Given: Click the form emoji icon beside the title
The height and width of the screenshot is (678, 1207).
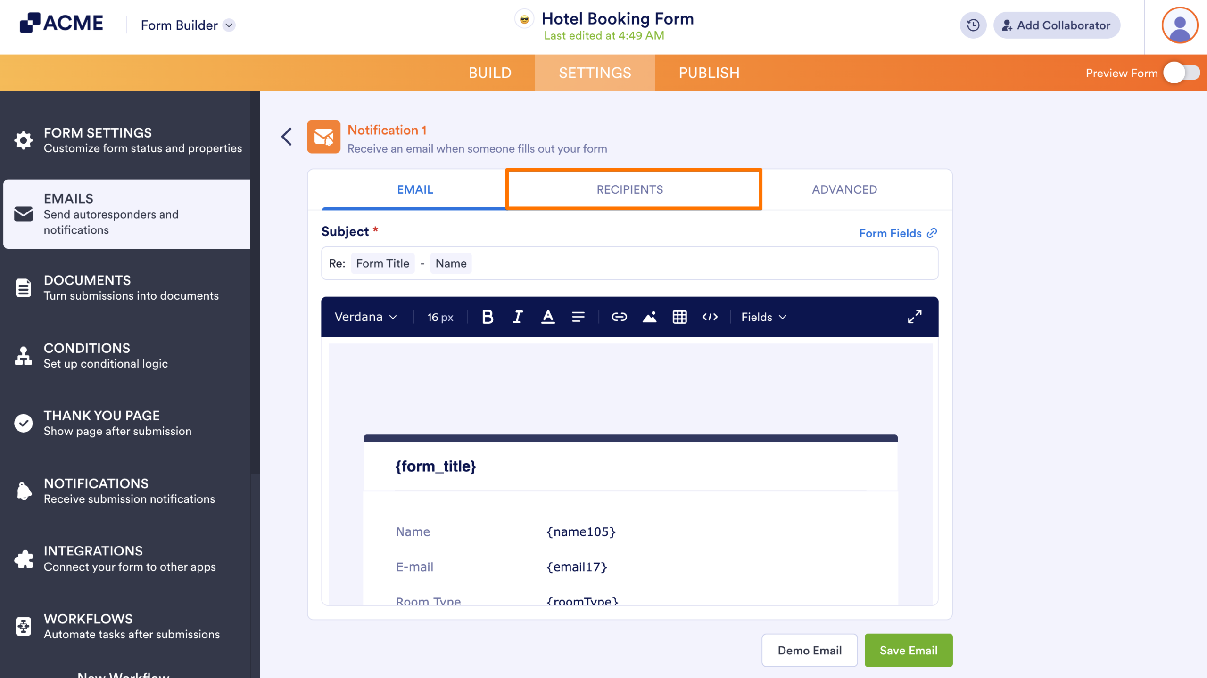Looking at the screenshot, I should [x=524, y=19].
